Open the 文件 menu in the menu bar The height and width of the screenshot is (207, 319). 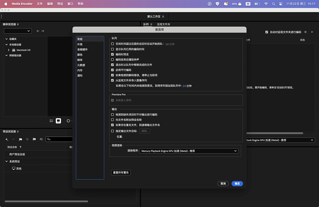40,4
